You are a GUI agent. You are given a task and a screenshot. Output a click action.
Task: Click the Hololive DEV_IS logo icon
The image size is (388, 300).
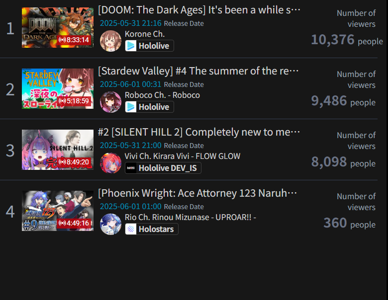131,168
